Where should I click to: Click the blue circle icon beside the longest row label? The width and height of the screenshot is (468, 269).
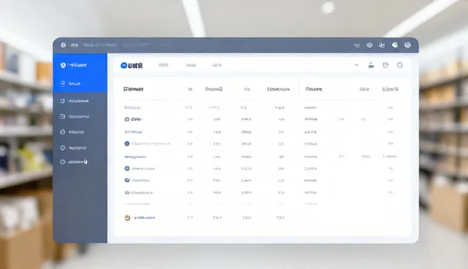127,144
